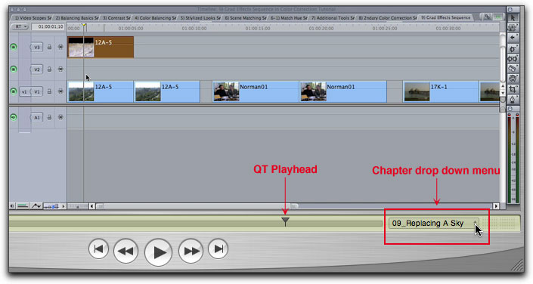The width and height of the screenshot is (533, 284).
Task: Select the Hand tool in tool palette
Action: (x=513, y=79)
